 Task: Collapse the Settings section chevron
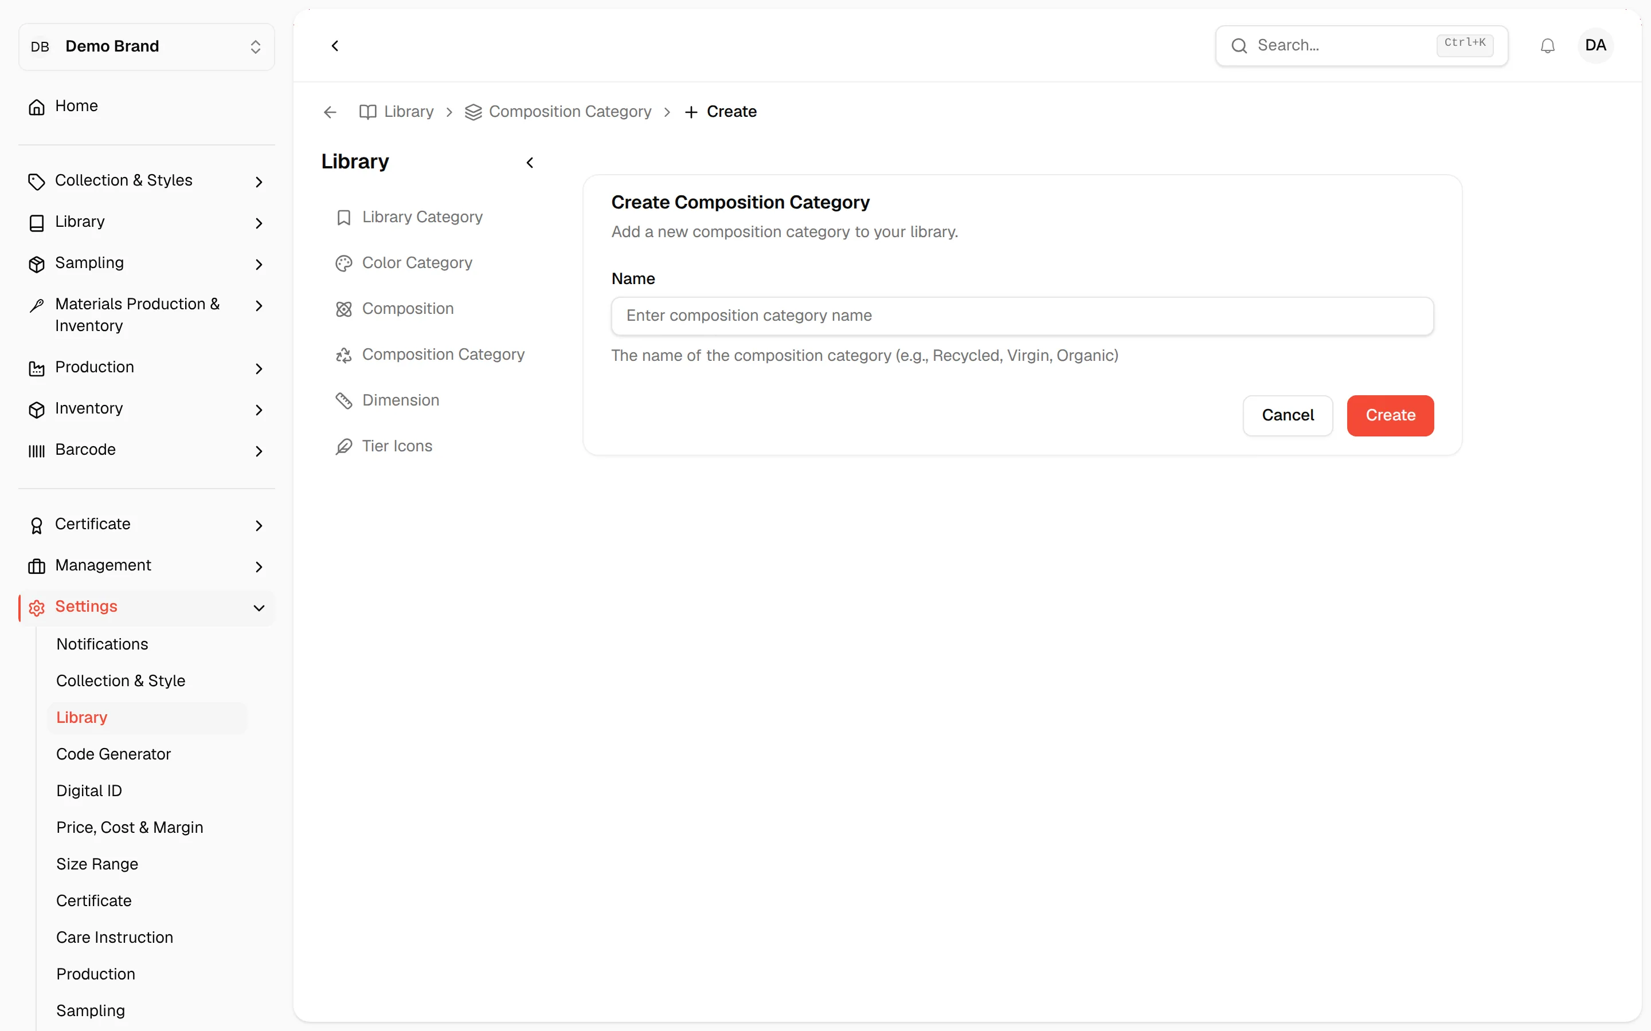[x=259, y=608]
